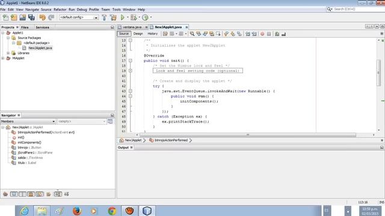Screen dimensions: 385x216
Task: Click the grey Redo arrow
Action: [51, 17]
